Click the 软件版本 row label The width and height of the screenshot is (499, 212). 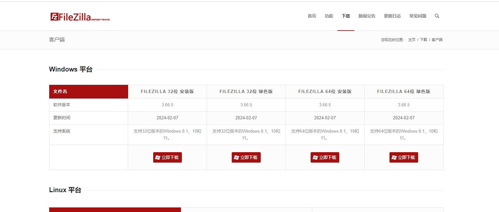tap(62, 105)
